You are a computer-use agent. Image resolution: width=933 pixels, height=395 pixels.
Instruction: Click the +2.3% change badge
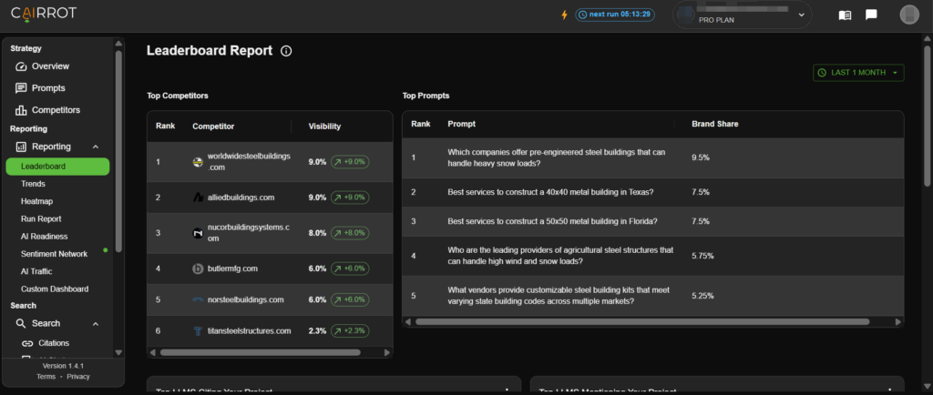(350, 331)
